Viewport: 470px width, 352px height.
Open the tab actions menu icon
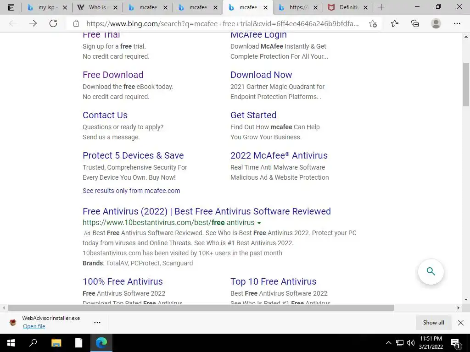point(11,7)
